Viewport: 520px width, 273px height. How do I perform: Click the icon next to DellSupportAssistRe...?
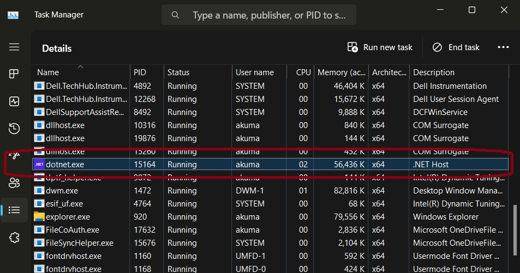pos(39,112)
